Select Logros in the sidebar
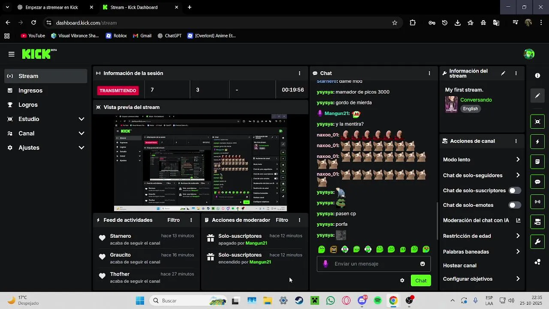 (x=46, y=105)
